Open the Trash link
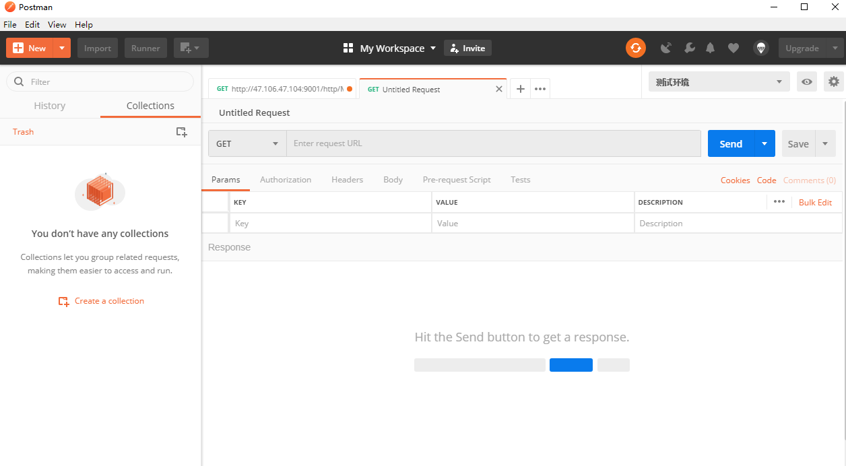846x466 pixels. coord(23,132)
